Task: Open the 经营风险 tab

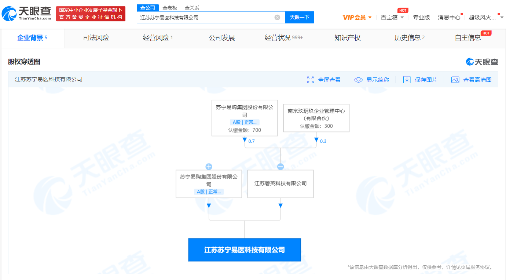Action: point(158,38)
